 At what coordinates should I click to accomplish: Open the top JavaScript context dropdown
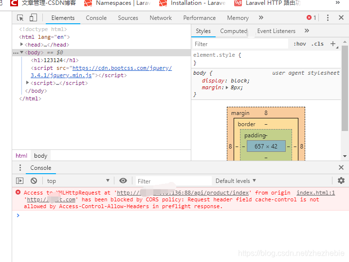coord(78,181)
